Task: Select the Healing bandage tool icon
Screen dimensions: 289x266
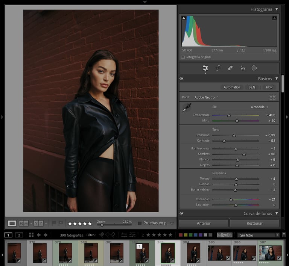Action: pos(230,68)
